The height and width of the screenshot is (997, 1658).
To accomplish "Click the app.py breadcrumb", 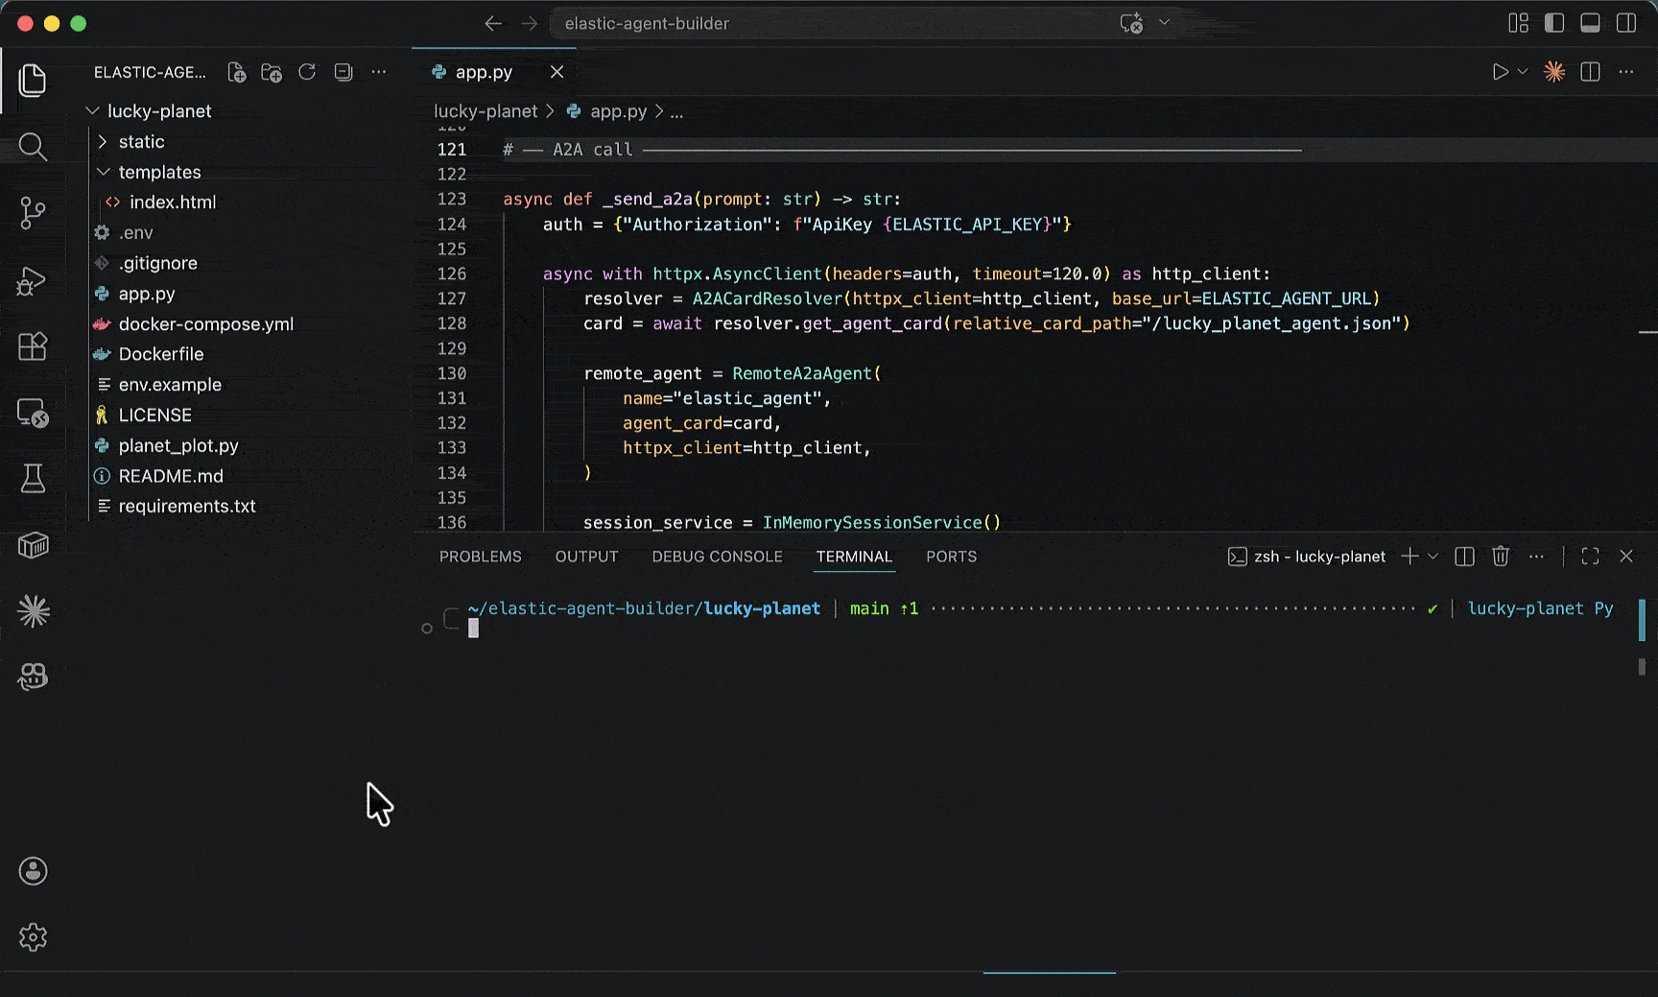I will pos(607,111).
